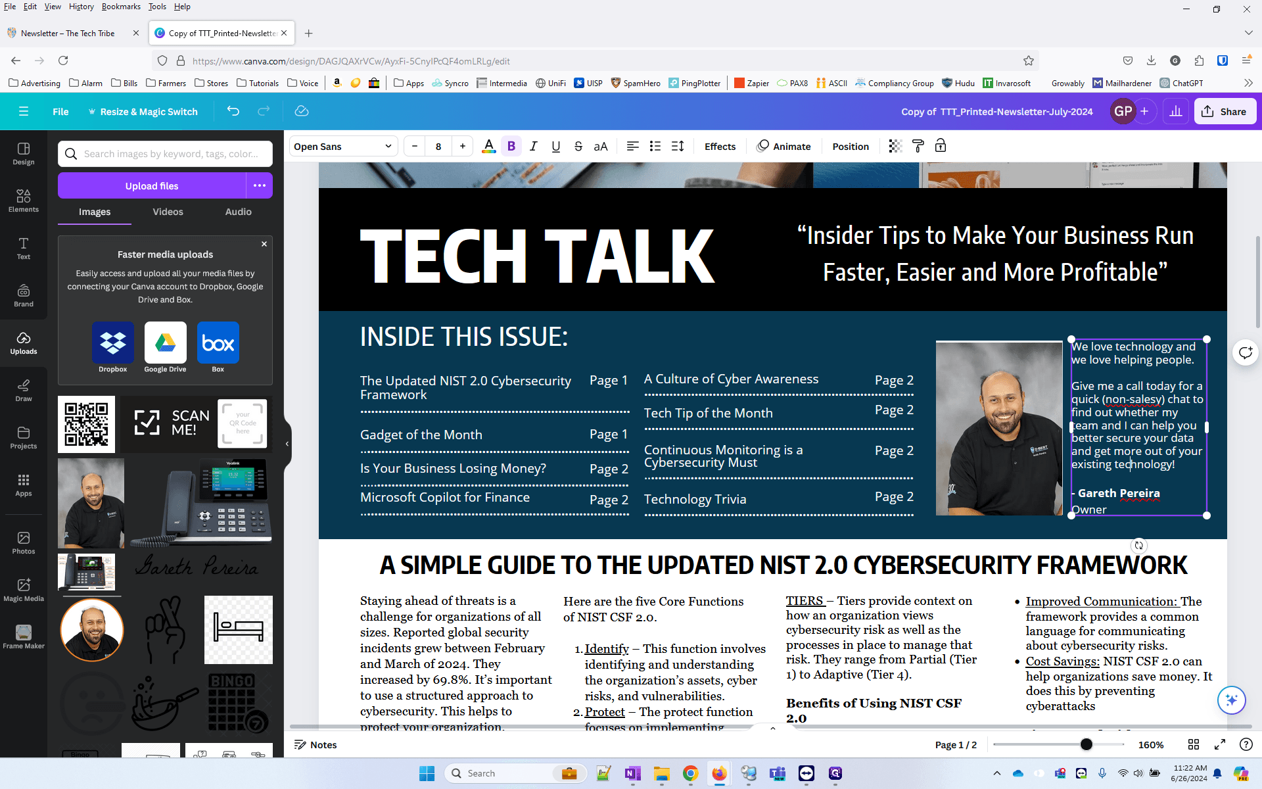Open Magic Media app

pos(24,590)
